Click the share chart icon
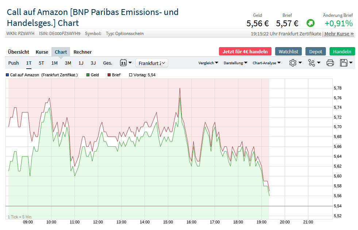This screenshot has height=230, width=358. click(x=311, y=63)
